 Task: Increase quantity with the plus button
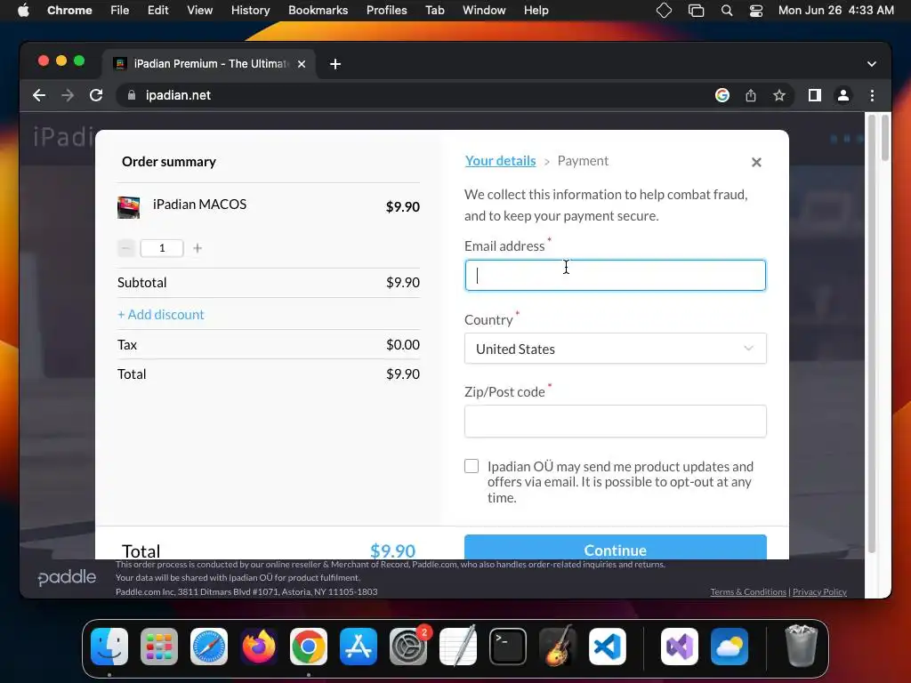[198, 248]
